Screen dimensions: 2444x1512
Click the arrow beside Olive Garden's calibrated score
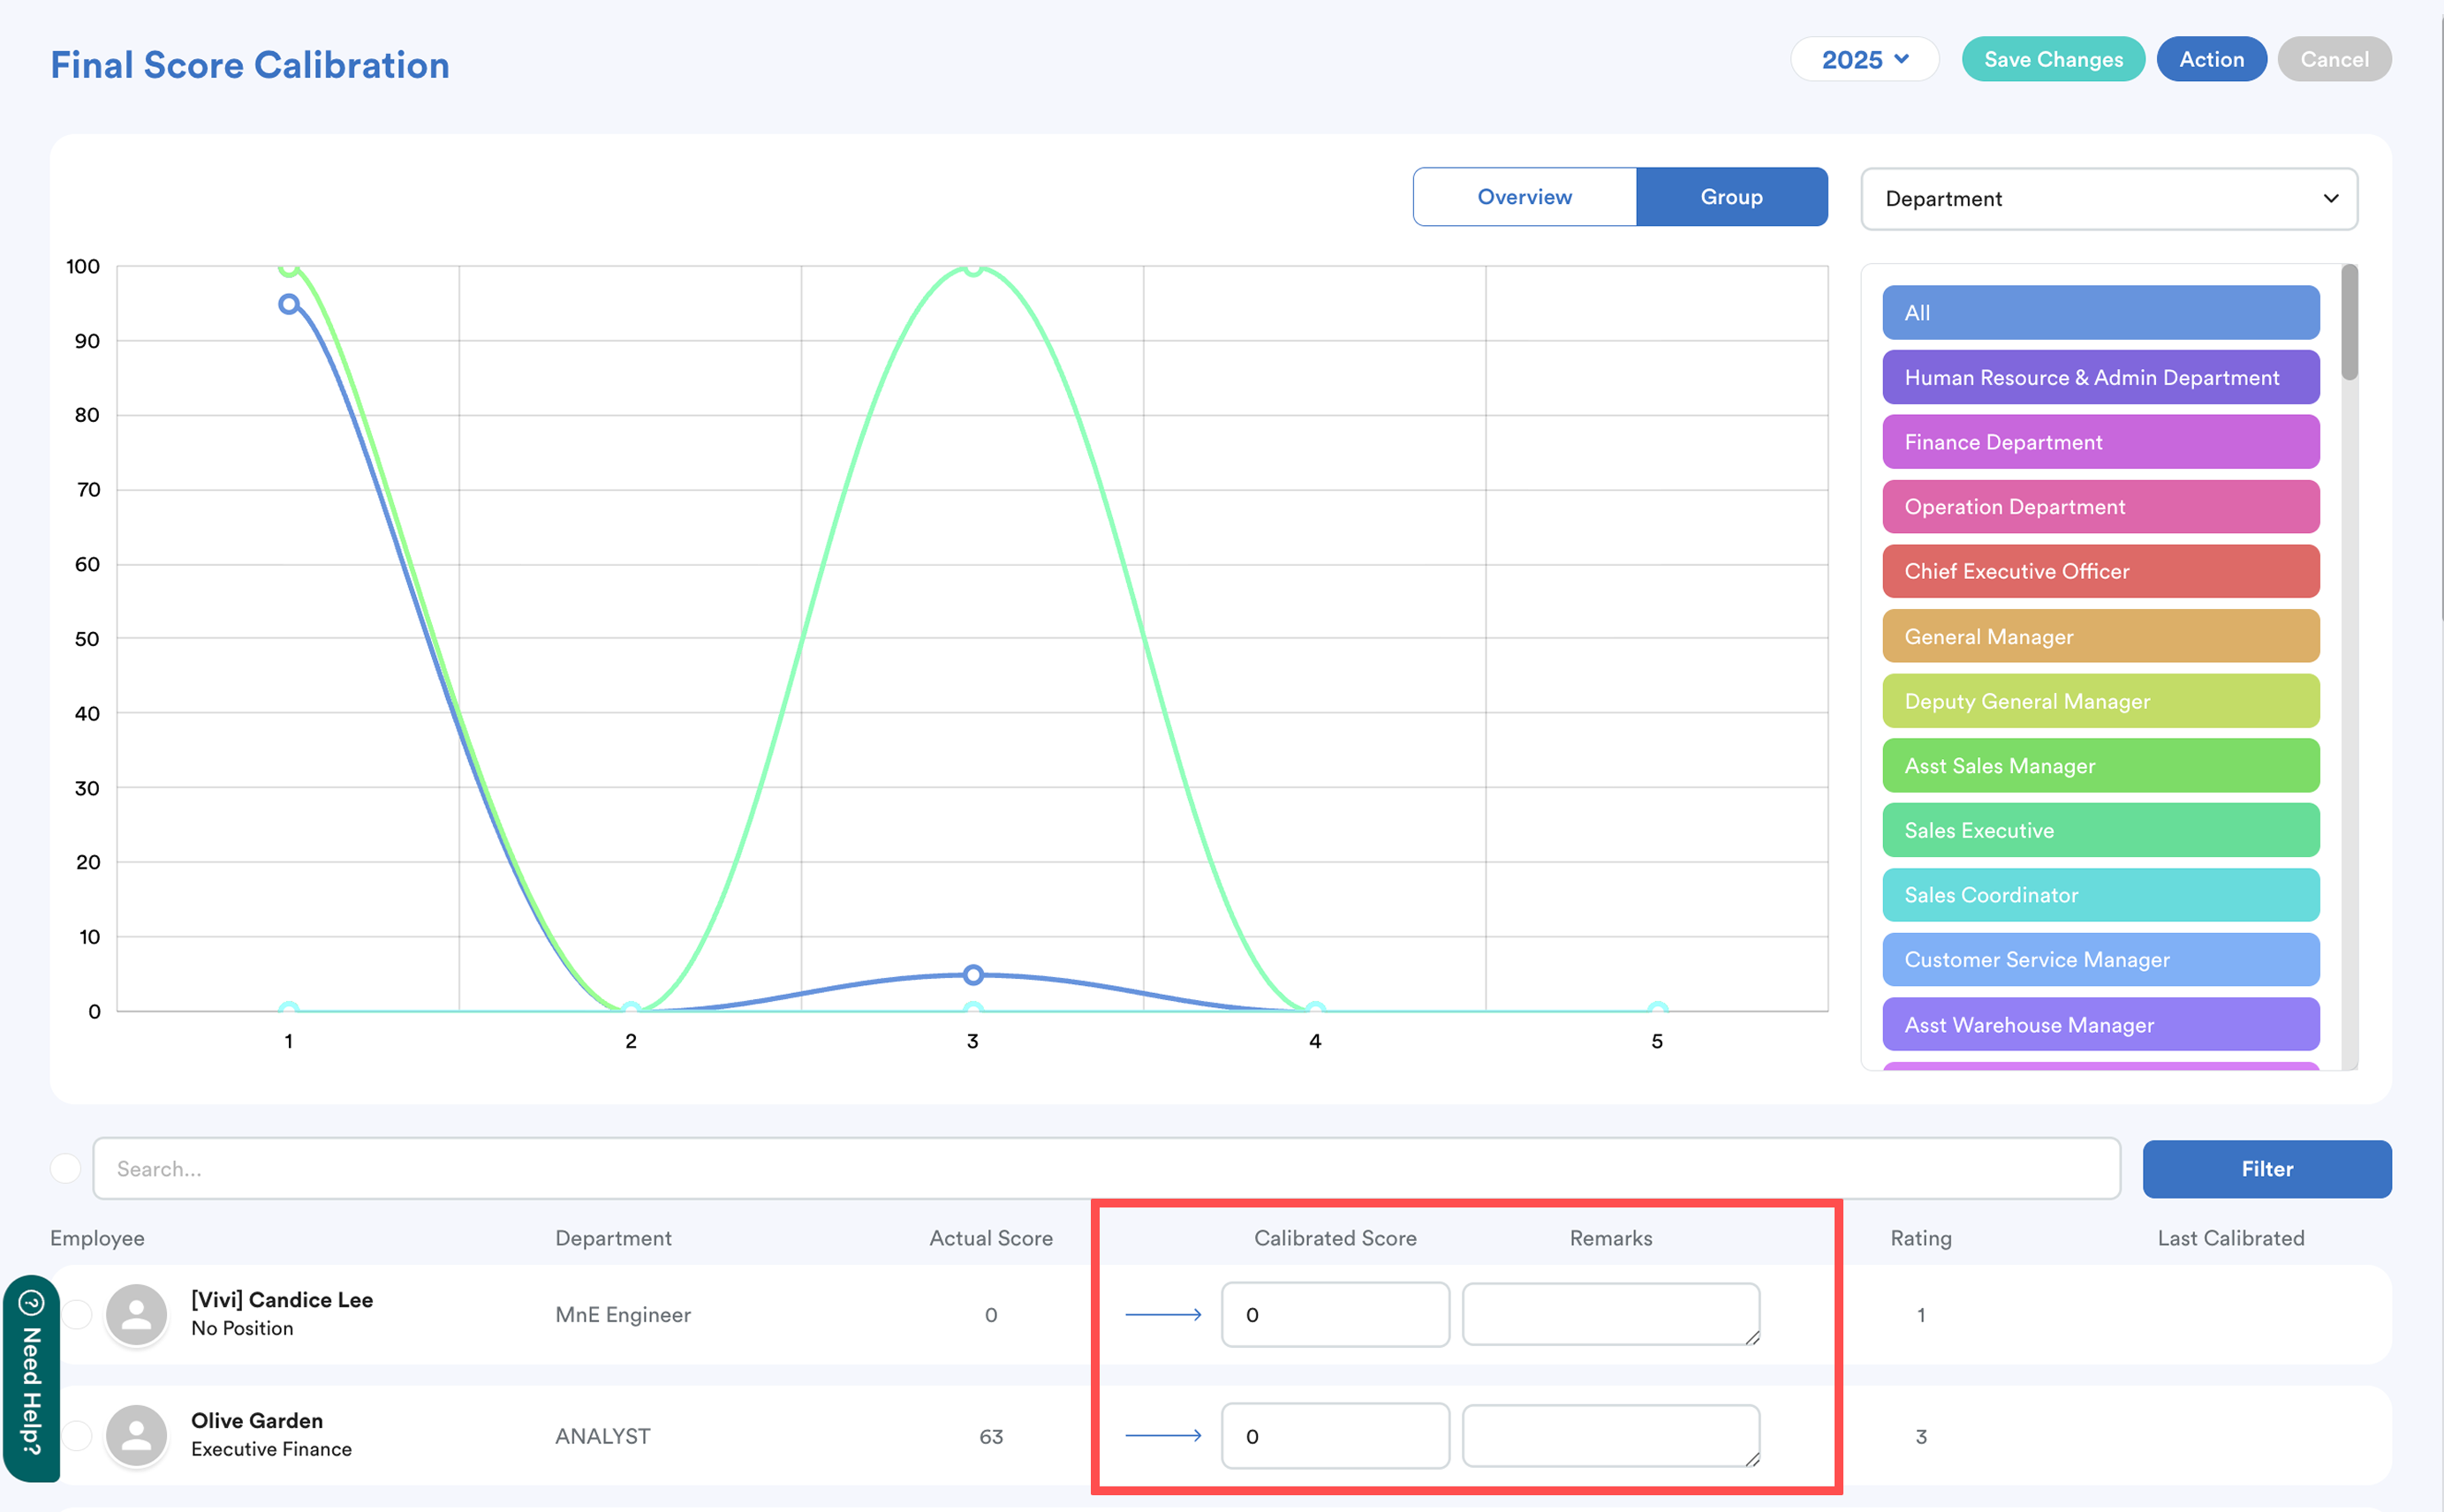[1162, 1435]
